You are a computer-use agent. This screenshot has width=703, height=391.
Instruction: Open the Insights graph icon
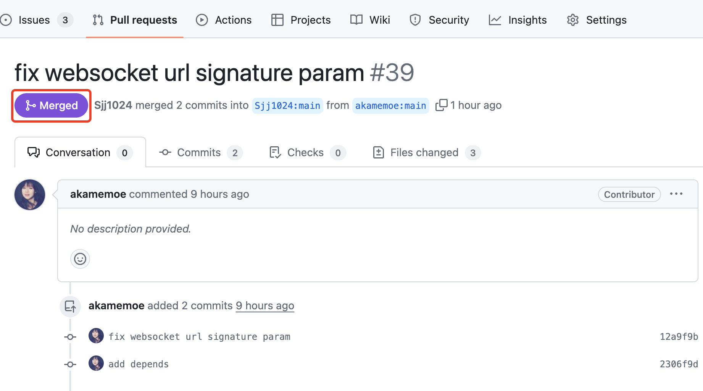[495, 20]
